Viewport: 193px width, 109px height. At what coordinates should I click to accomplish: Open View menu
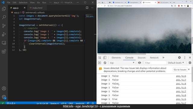click(32, 2)
